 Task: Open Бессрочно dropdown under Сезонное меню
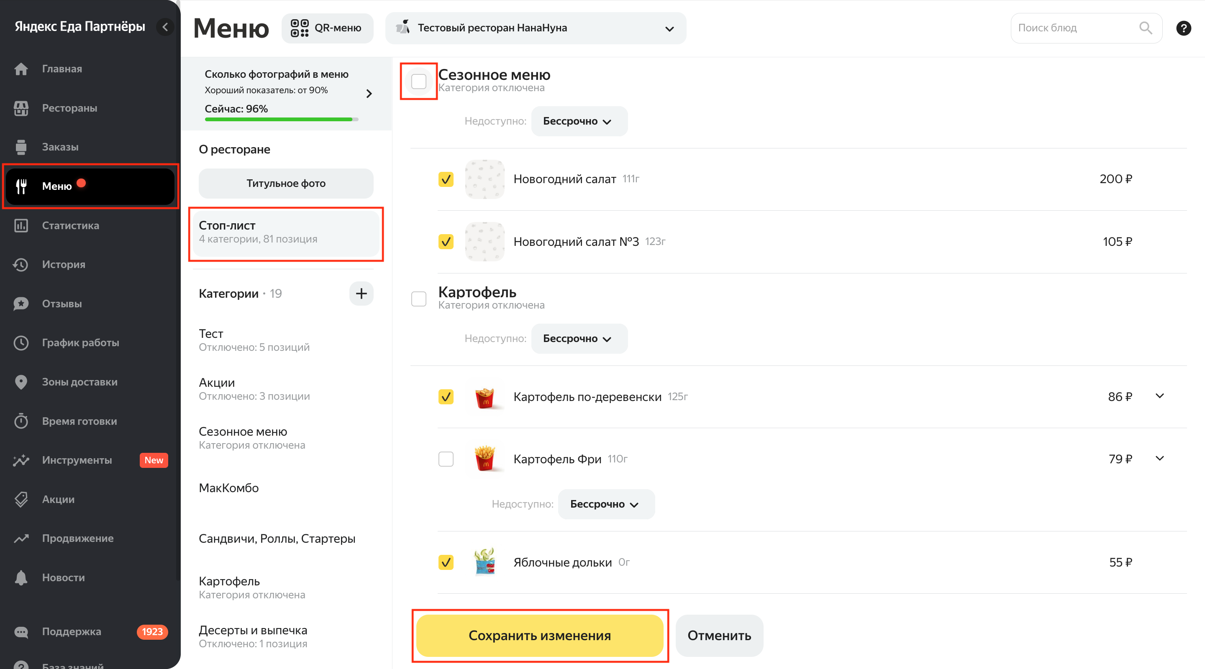(579, 122)
